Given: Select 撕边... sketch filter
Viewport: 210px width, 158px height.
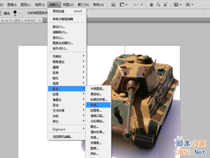Looking at the screenshot, I should 98,127.
